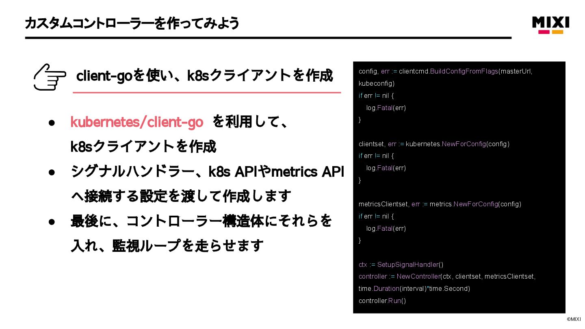
Task: Click the line 入れ、監視ループを走らせます
Action: [167, 246]
